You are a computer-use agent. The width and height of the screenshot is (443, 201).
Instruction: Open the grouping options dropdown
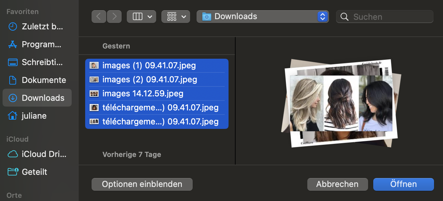pyautogui.click(x=176, y=17)
